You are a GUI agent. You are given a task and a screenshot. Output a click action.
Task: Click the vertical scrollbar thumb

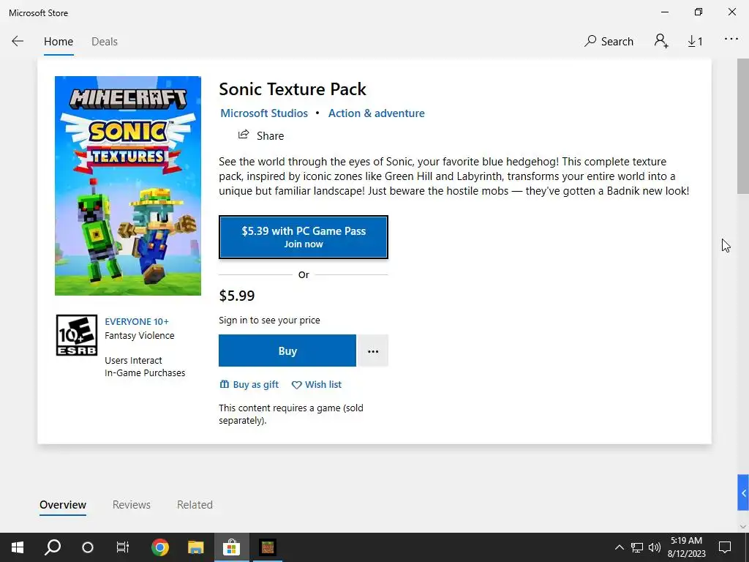pos(743,127)
